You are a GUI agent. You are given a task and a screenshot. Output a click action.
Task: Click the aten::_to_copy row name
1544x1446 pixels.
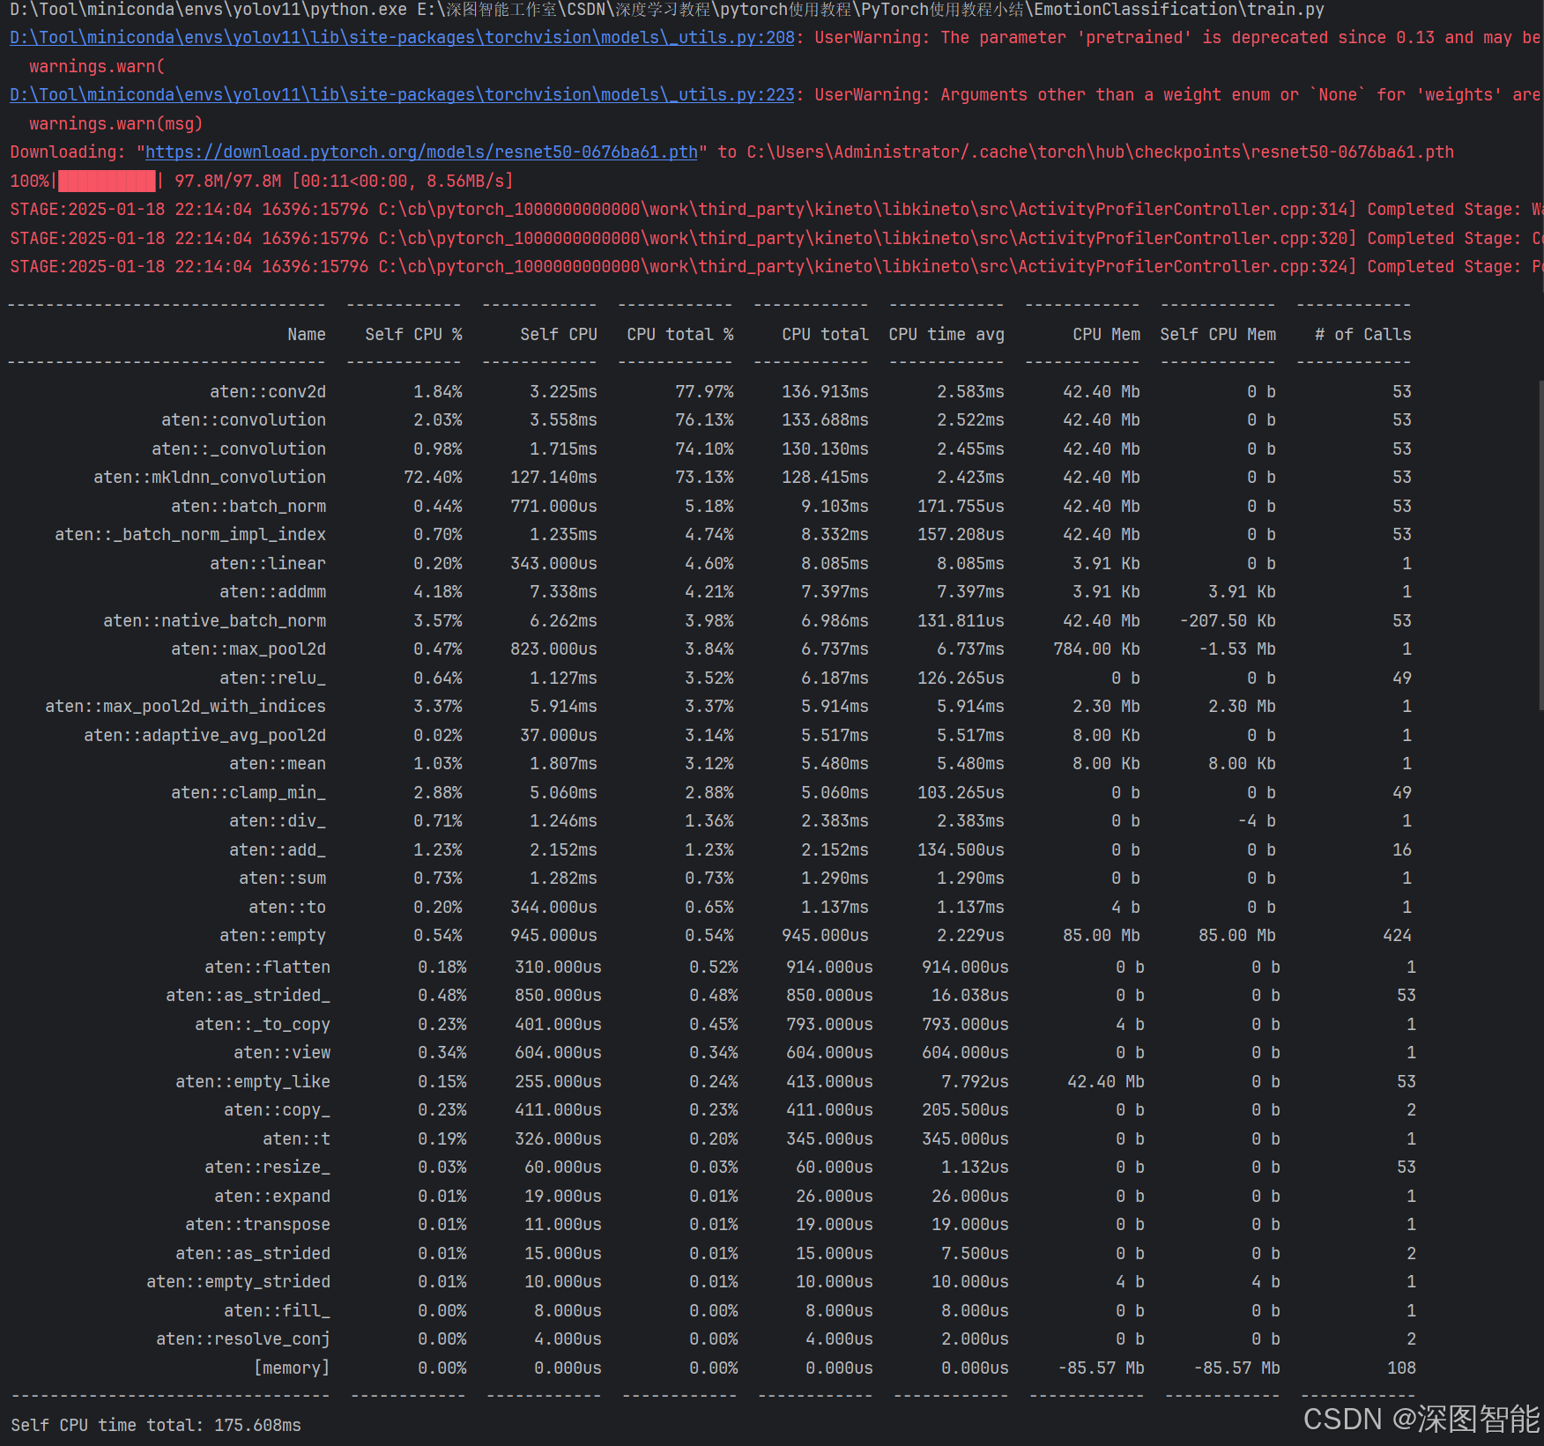tap(263, 1025)
